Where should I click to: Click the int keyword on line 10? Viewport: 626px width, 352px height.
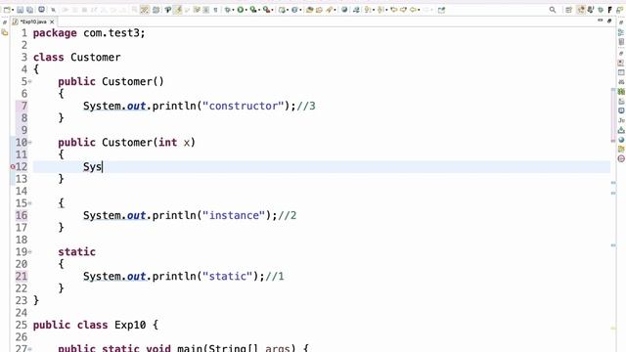point(167,143)
